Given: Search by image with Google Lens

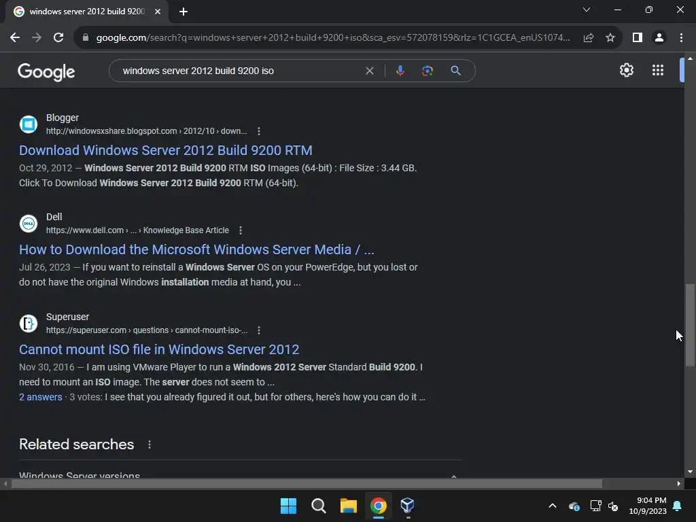Looking at the screenshot, I should pyautogui.click(x=427, y=71).
